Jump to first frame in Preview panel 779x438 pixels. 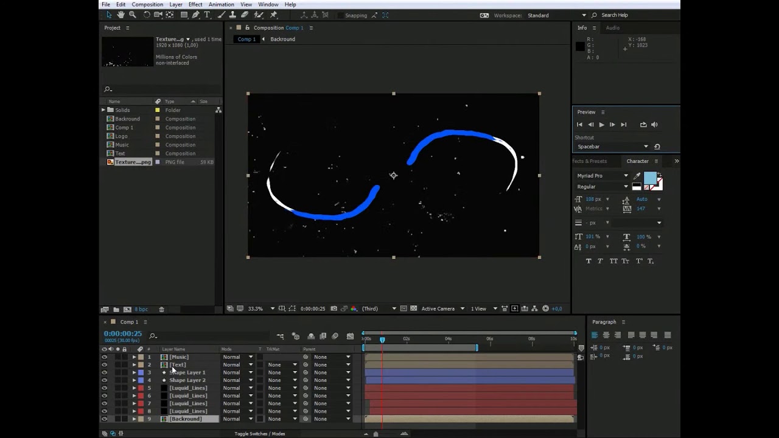579,125
